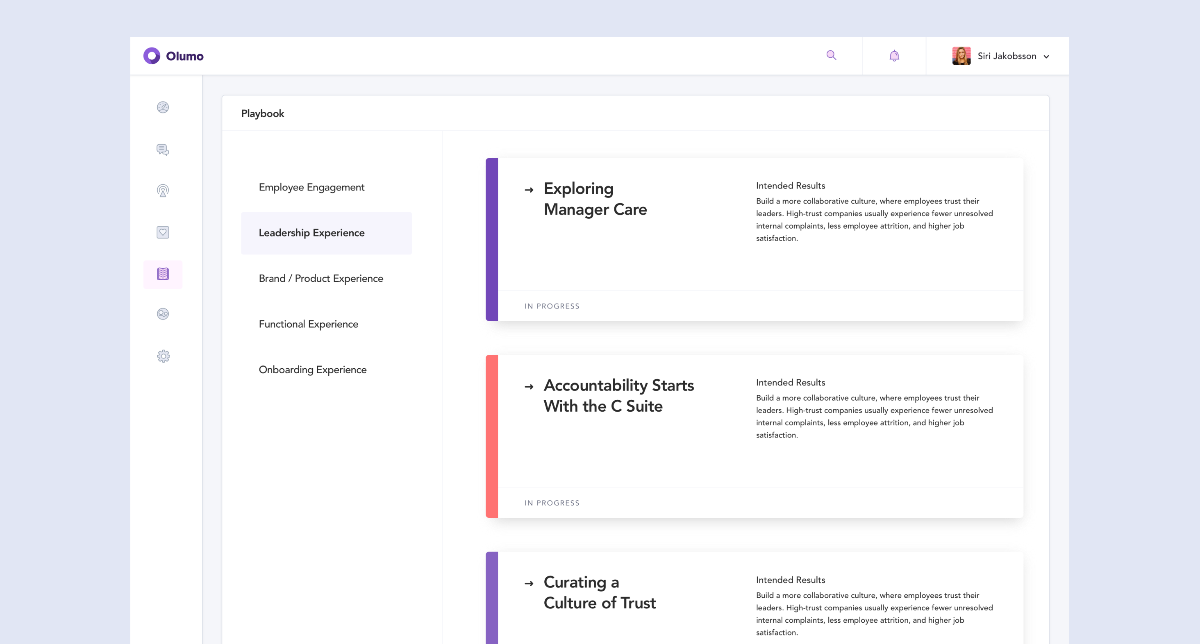The width and height of the screenshot is (1200, 644).
Task: Open search with magnifying glass icon
Action: (x=831, y=55)
